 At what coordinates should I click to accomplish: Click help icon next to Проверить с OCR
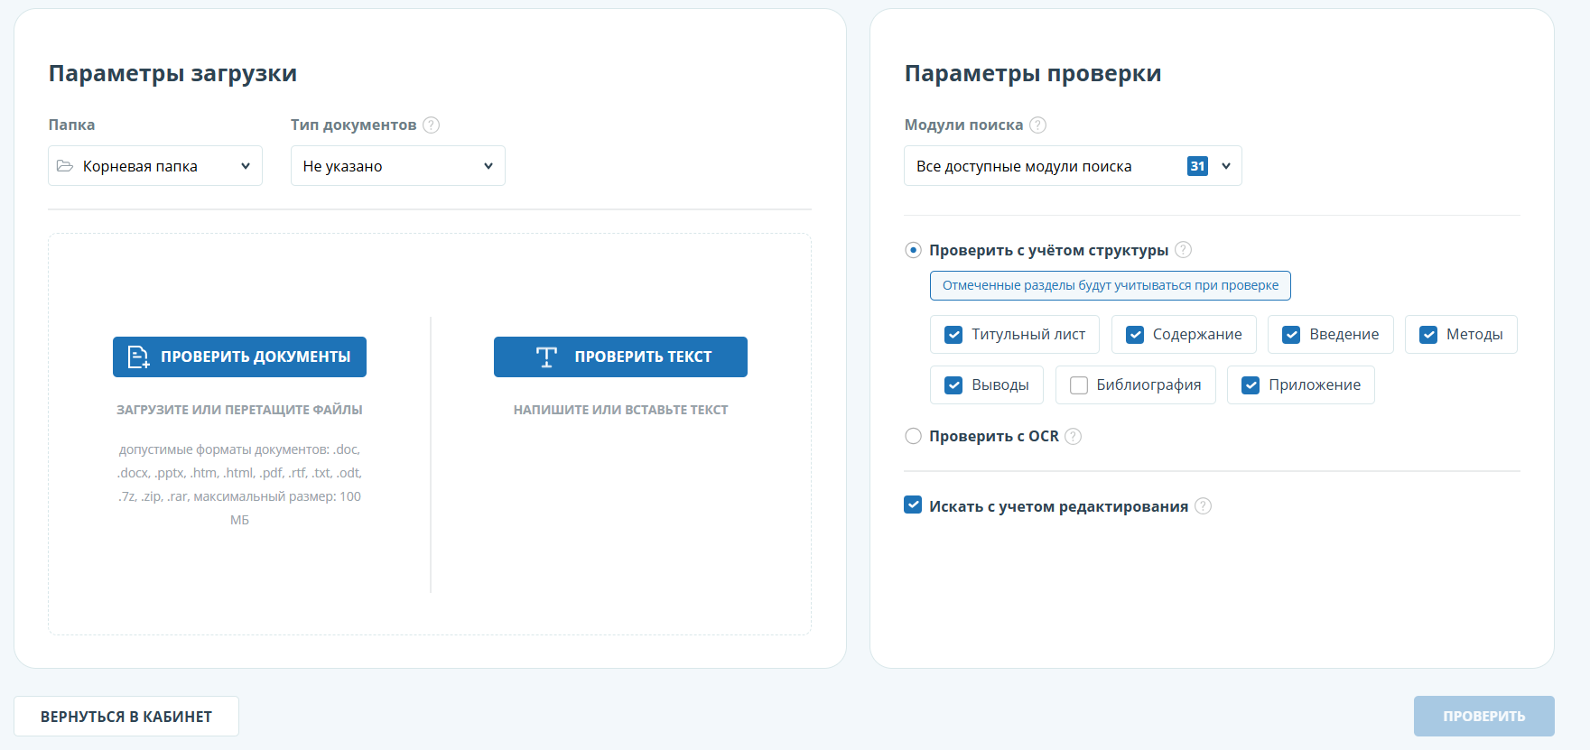1073,437
